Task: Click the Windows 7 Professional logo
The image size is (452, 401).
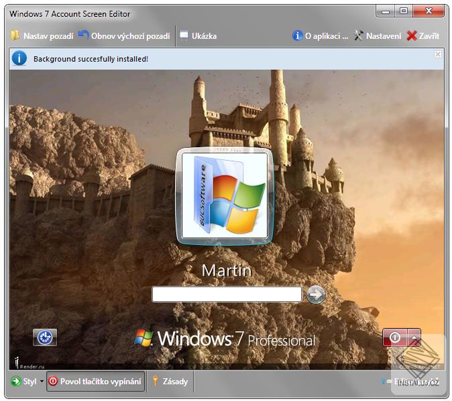Action: 225,338
